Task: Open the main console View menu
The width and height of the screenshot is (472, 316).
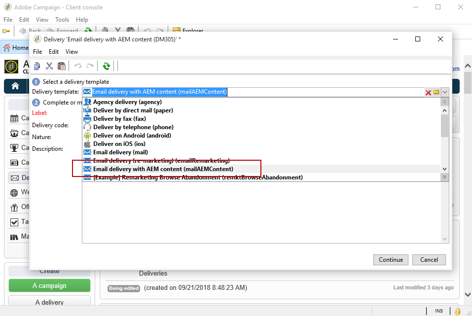Action: point(42,20)
